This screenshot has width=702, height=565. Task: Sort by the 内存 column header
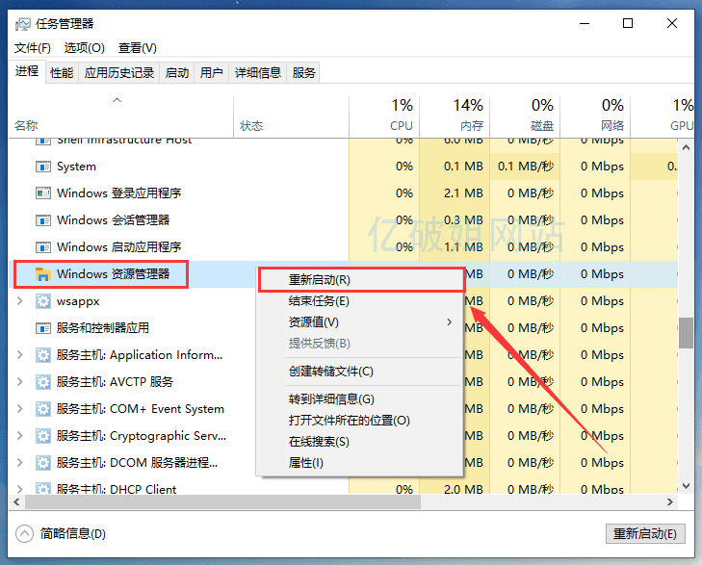pos(455,116)
